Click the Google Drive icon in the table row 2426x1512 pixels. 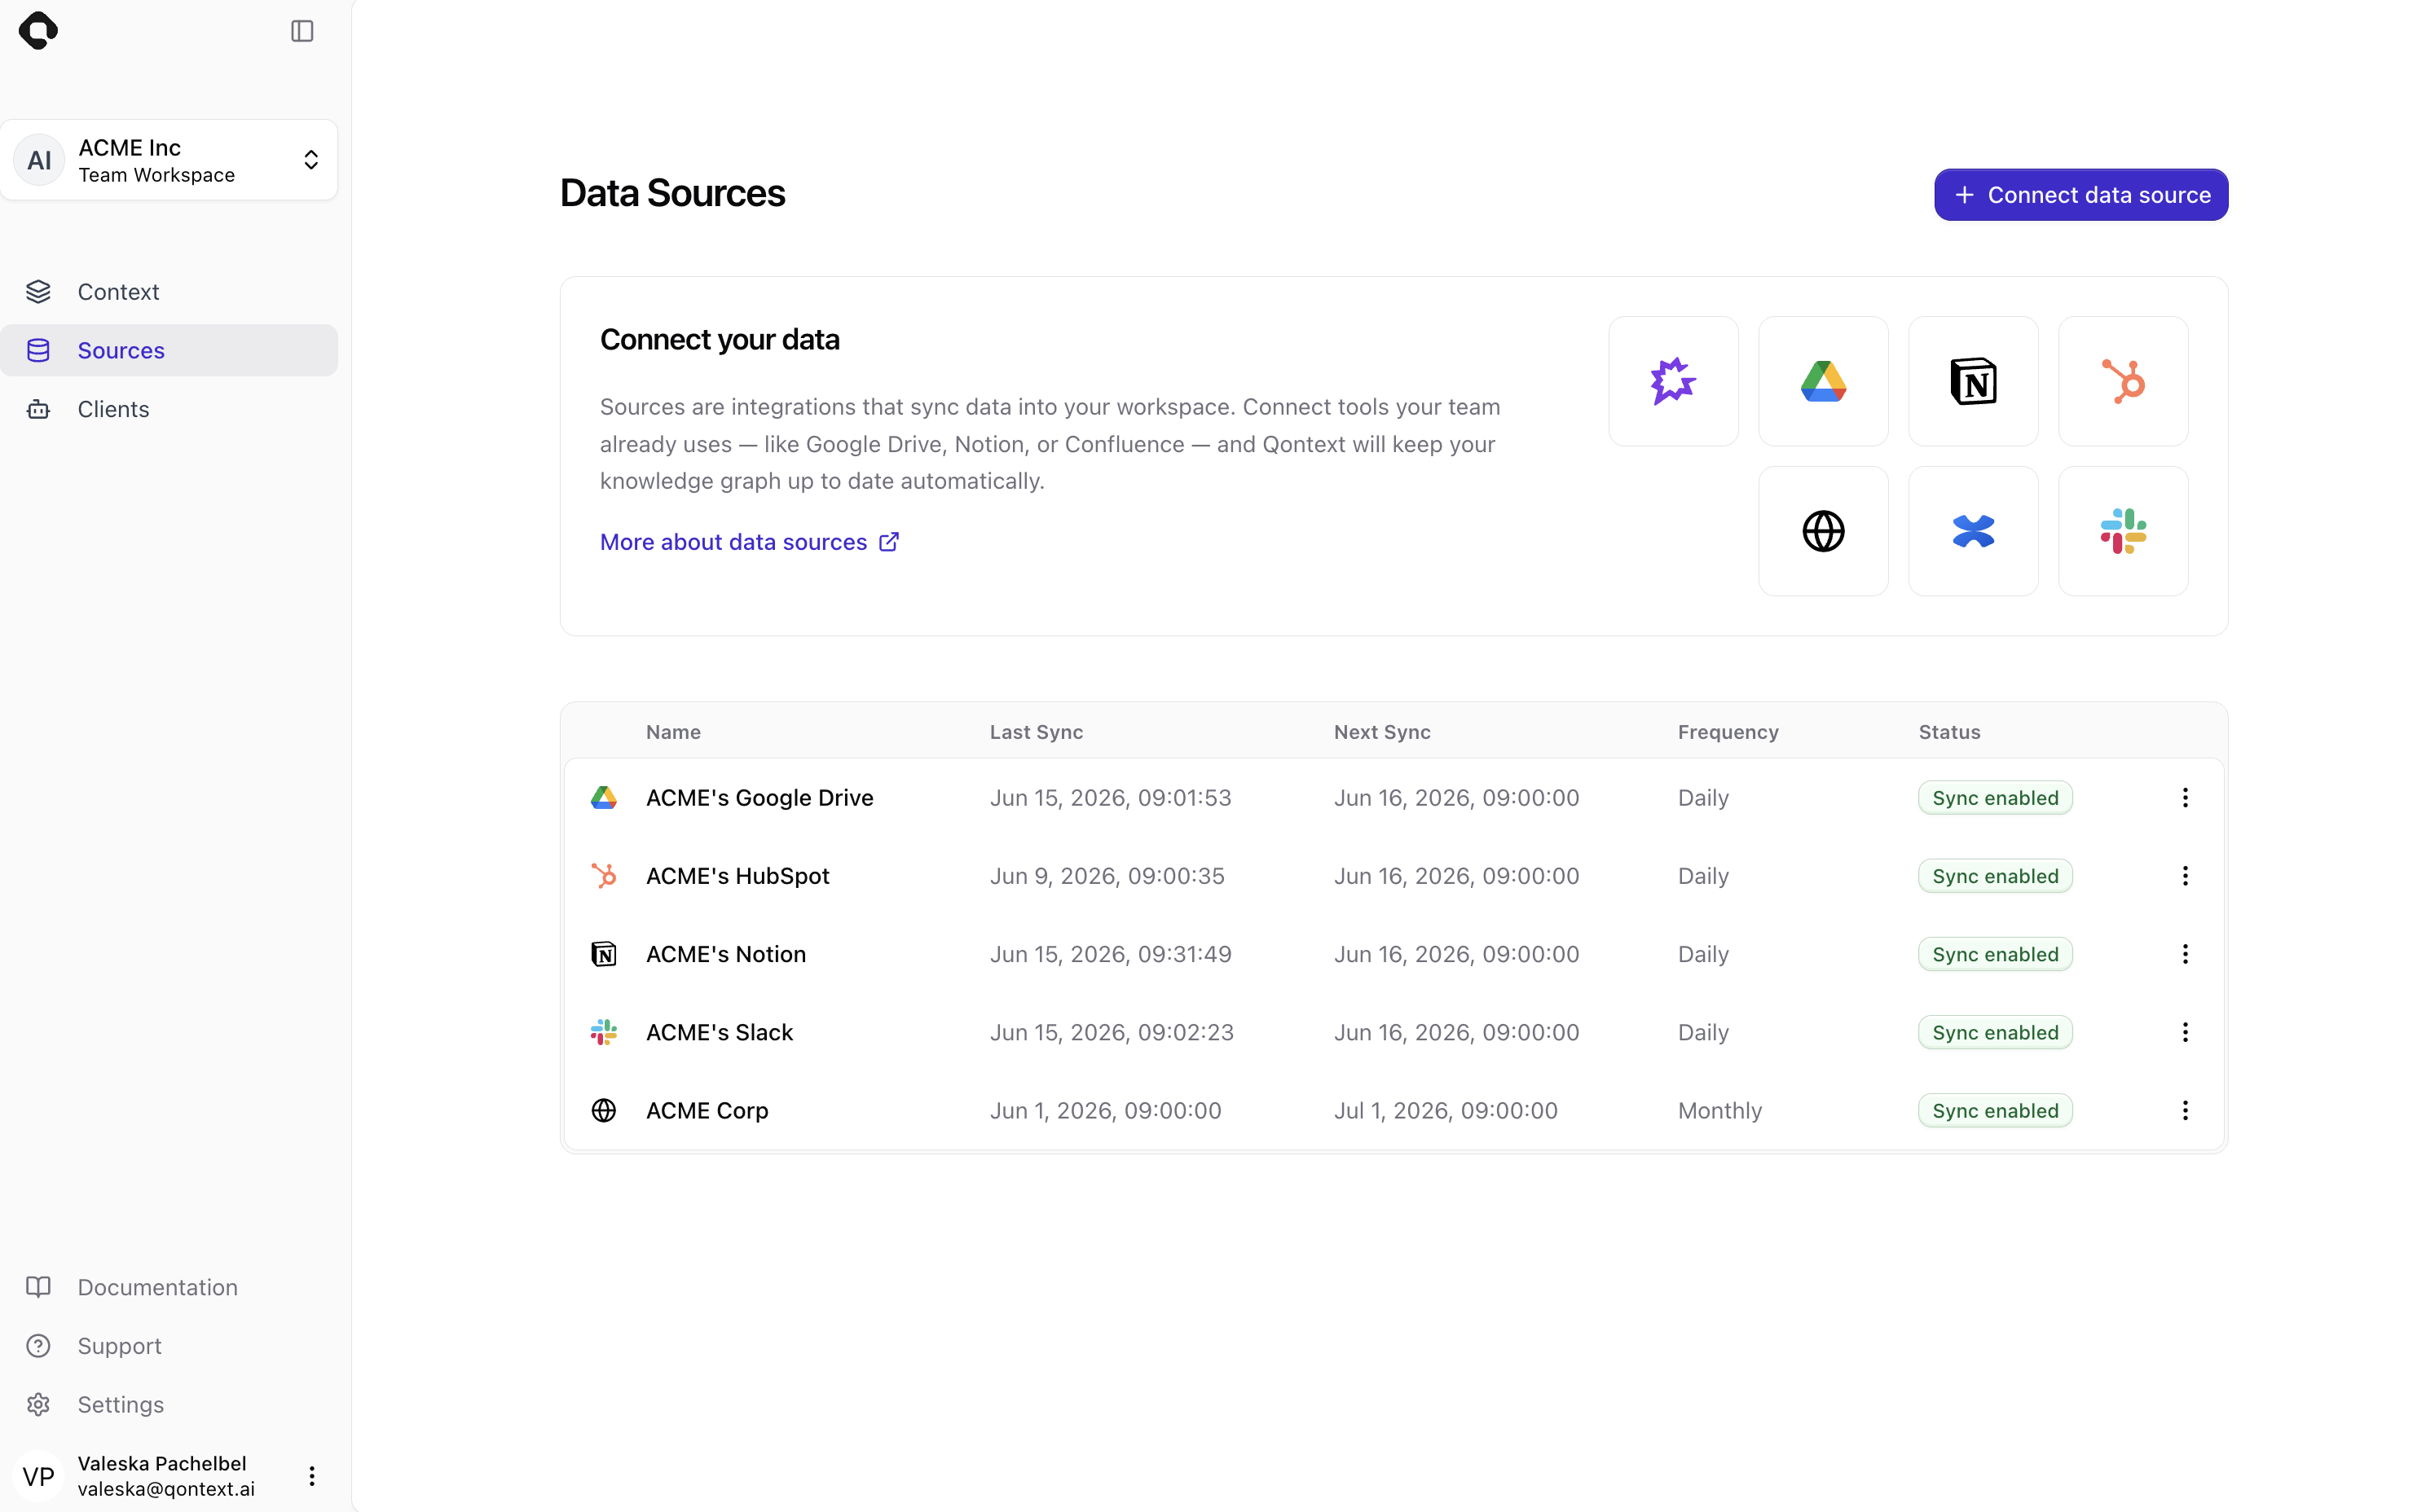(604, 798)
